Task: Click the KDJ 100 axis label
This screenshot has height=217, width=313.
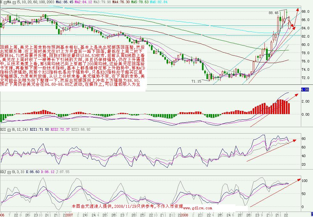Action: (304, 181)
